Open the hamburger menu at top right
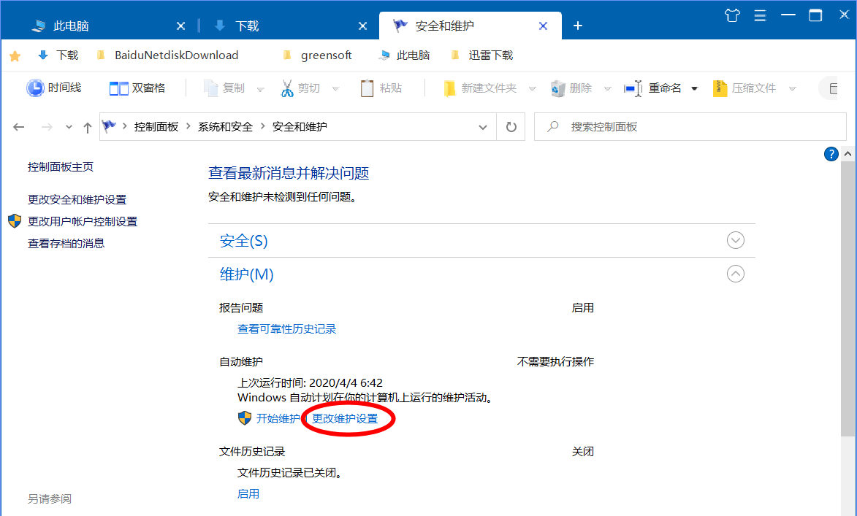Viewport: 857px width, 516px height. [760, 15]
